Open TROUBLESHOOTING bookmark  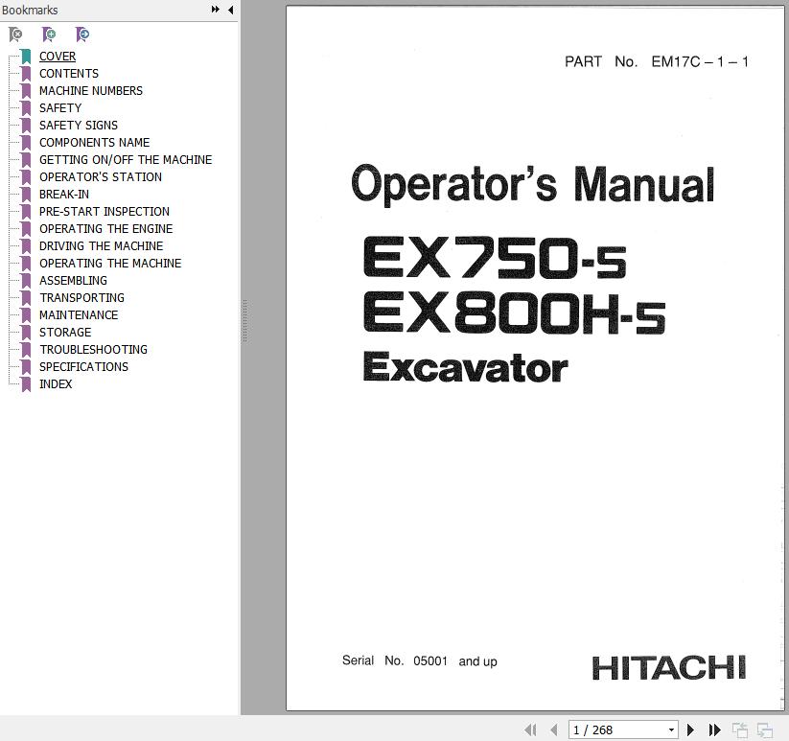tap(94, 350)
